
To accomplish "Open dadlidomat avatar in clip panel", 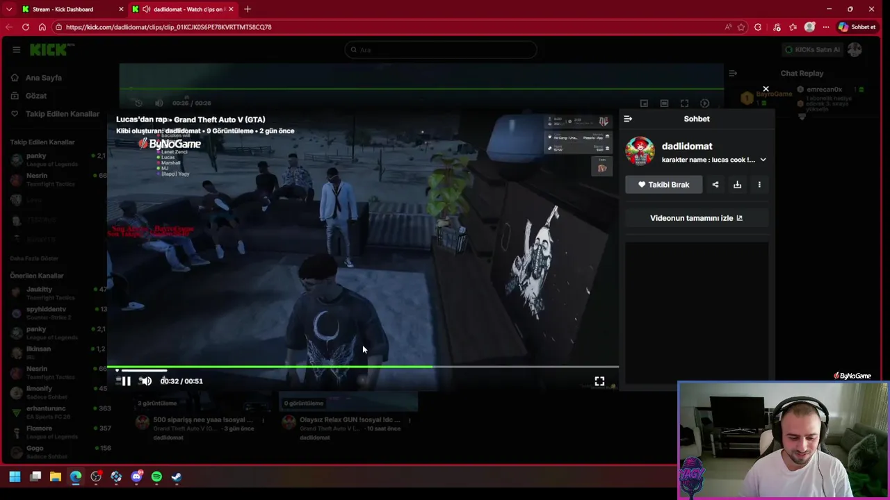I will 640,151.
